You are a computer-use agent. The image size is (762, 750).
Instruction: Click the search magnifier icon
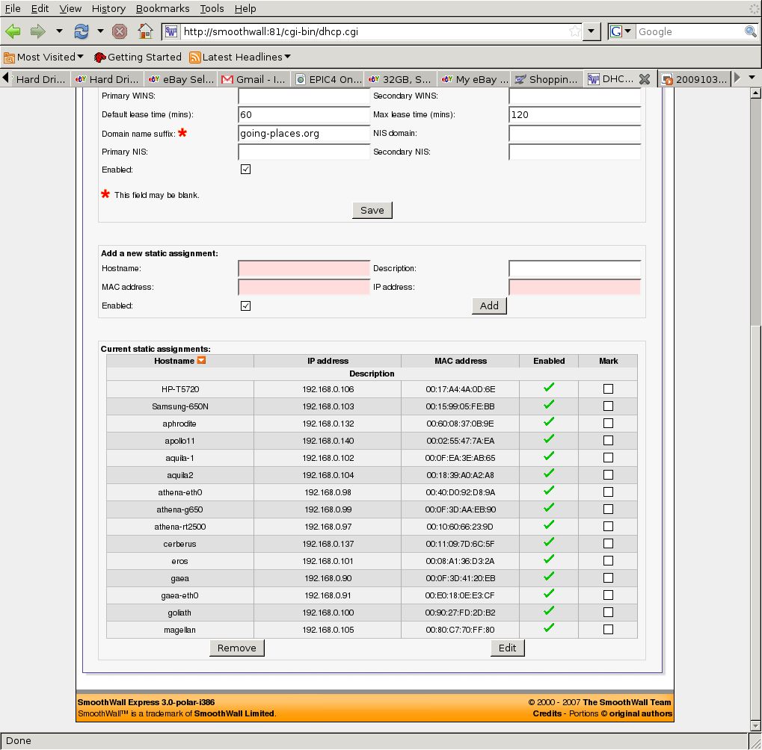750,31
